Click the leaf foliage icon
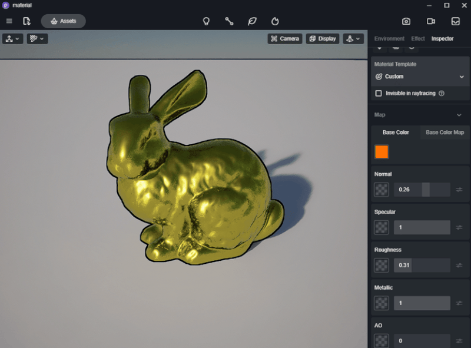 252,21
